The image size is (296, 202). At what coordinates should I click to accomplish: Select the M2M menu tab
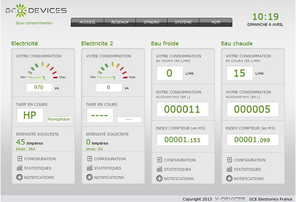[x=216, y=22]
